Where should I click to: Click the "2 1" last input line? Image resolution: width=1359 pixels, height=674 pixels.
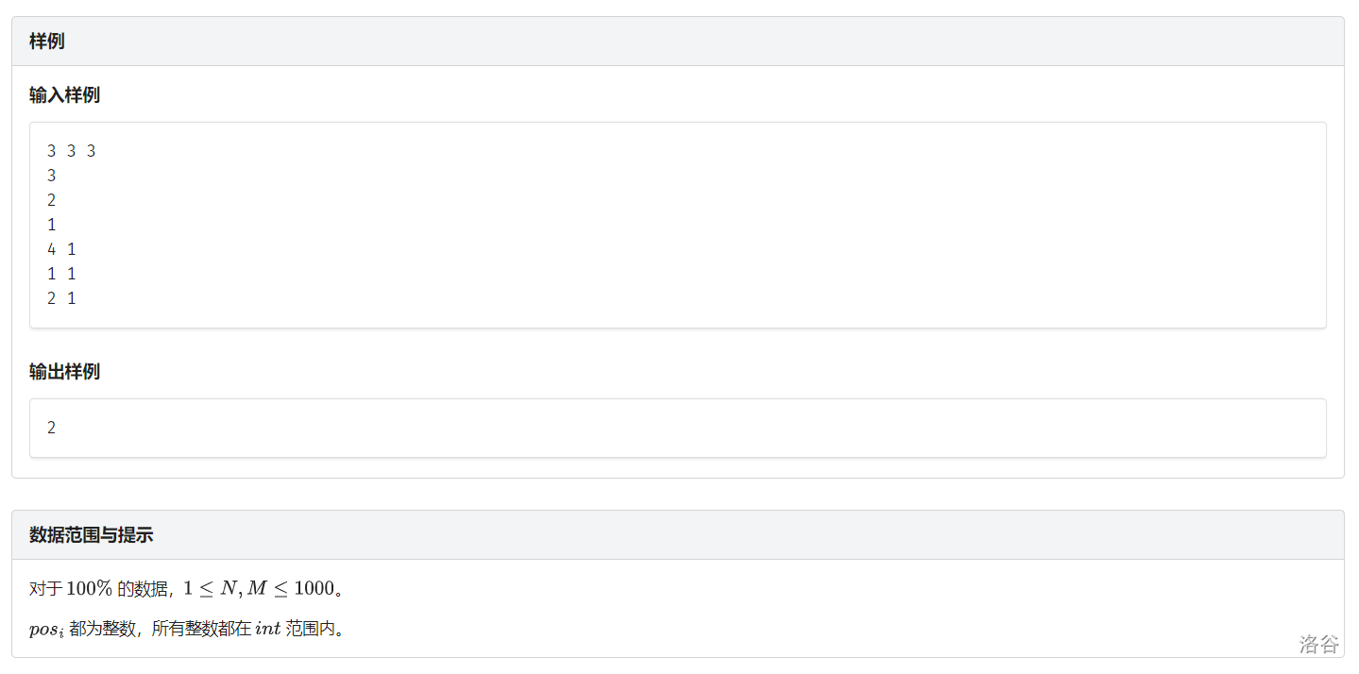coord(61,298)
